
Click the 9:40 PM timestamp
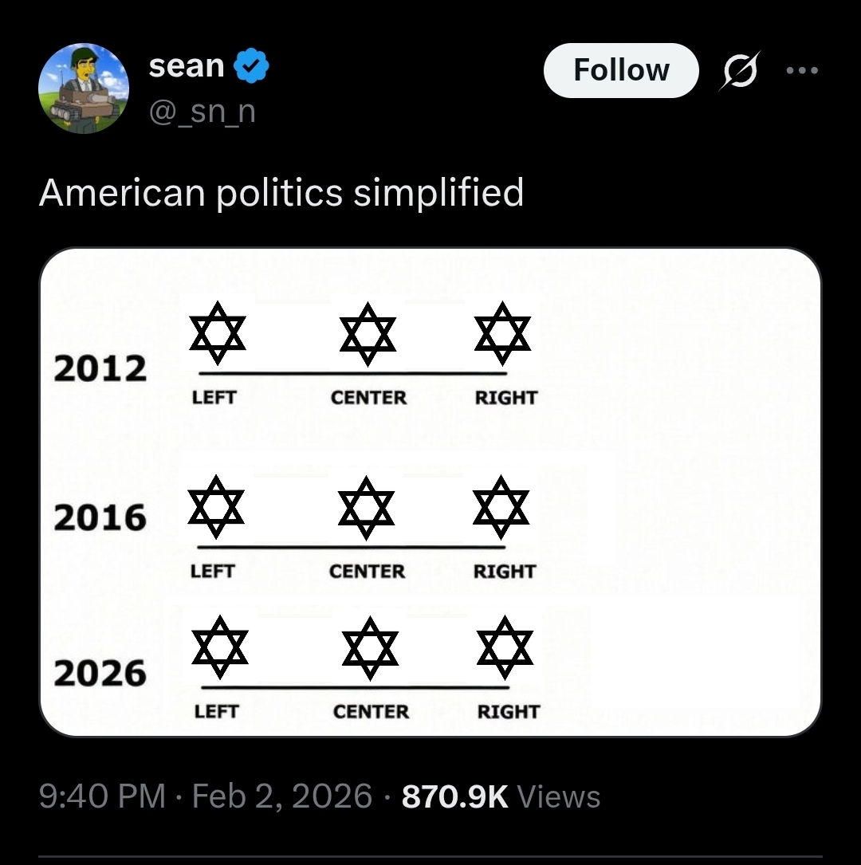coord(103,796)
